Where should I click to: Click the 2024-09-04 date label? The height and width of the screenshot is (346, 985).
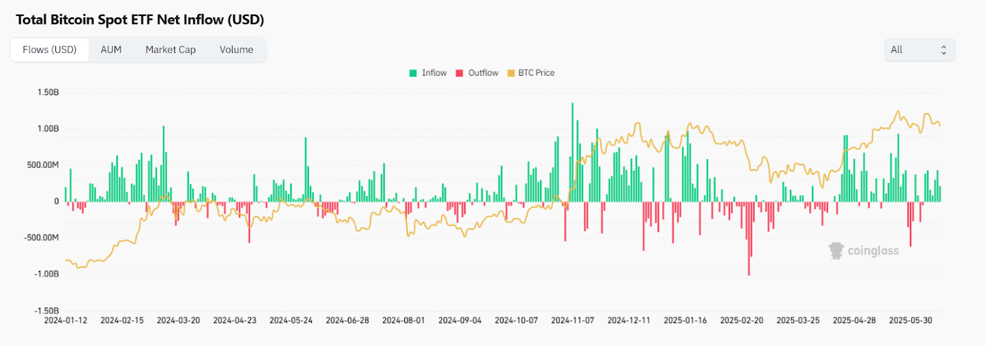click(460, 320)
